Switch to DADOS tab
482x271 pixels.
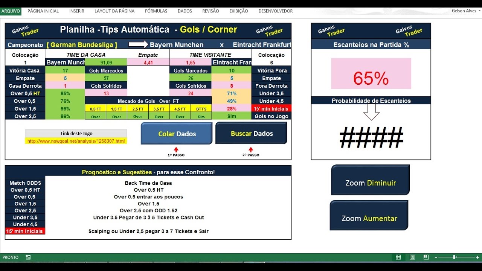185,11
